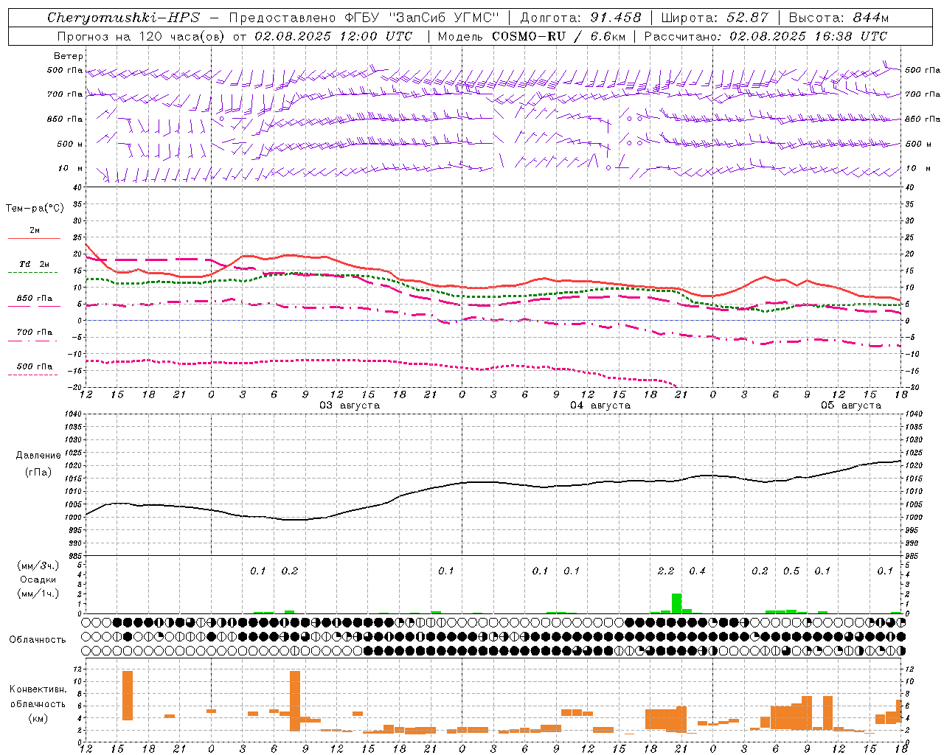
Task: Click the '(мм/3ч.)' precipitation unit label
Action: click(x=38, y=566)
